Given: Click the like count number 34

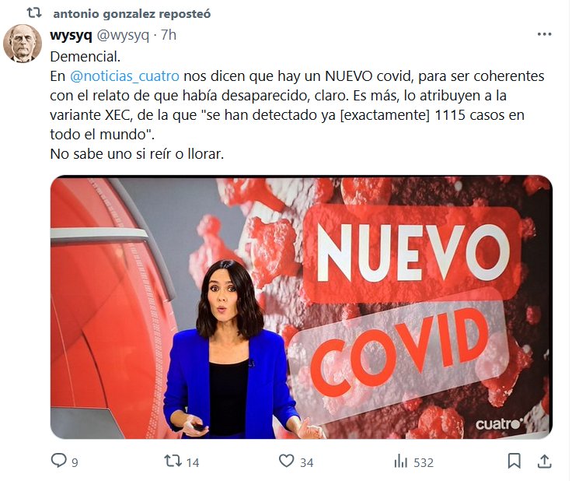Looking at the screenshot, I should pos(307,463).
